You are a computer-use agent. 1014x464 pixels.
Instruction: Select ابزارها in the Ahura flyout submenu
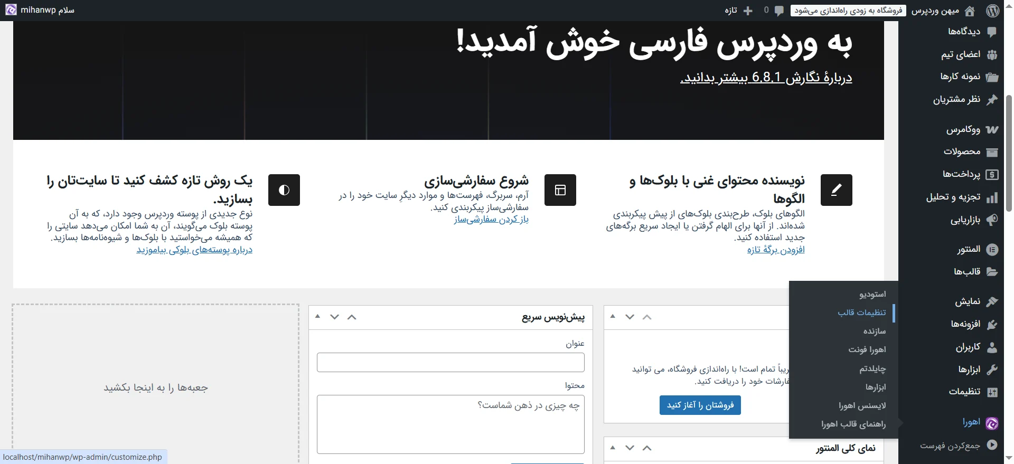pyautogui.click(x=876, y=387)
